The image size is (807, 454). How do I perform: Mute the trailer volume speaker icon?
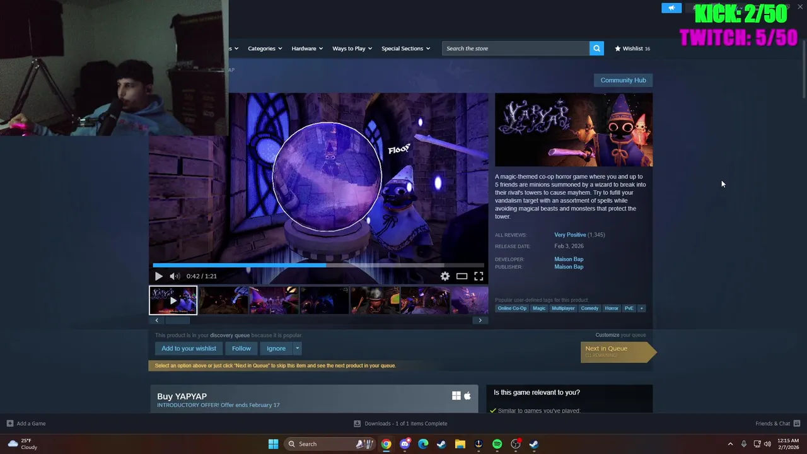pyautogui.click(x=175, y=276)
